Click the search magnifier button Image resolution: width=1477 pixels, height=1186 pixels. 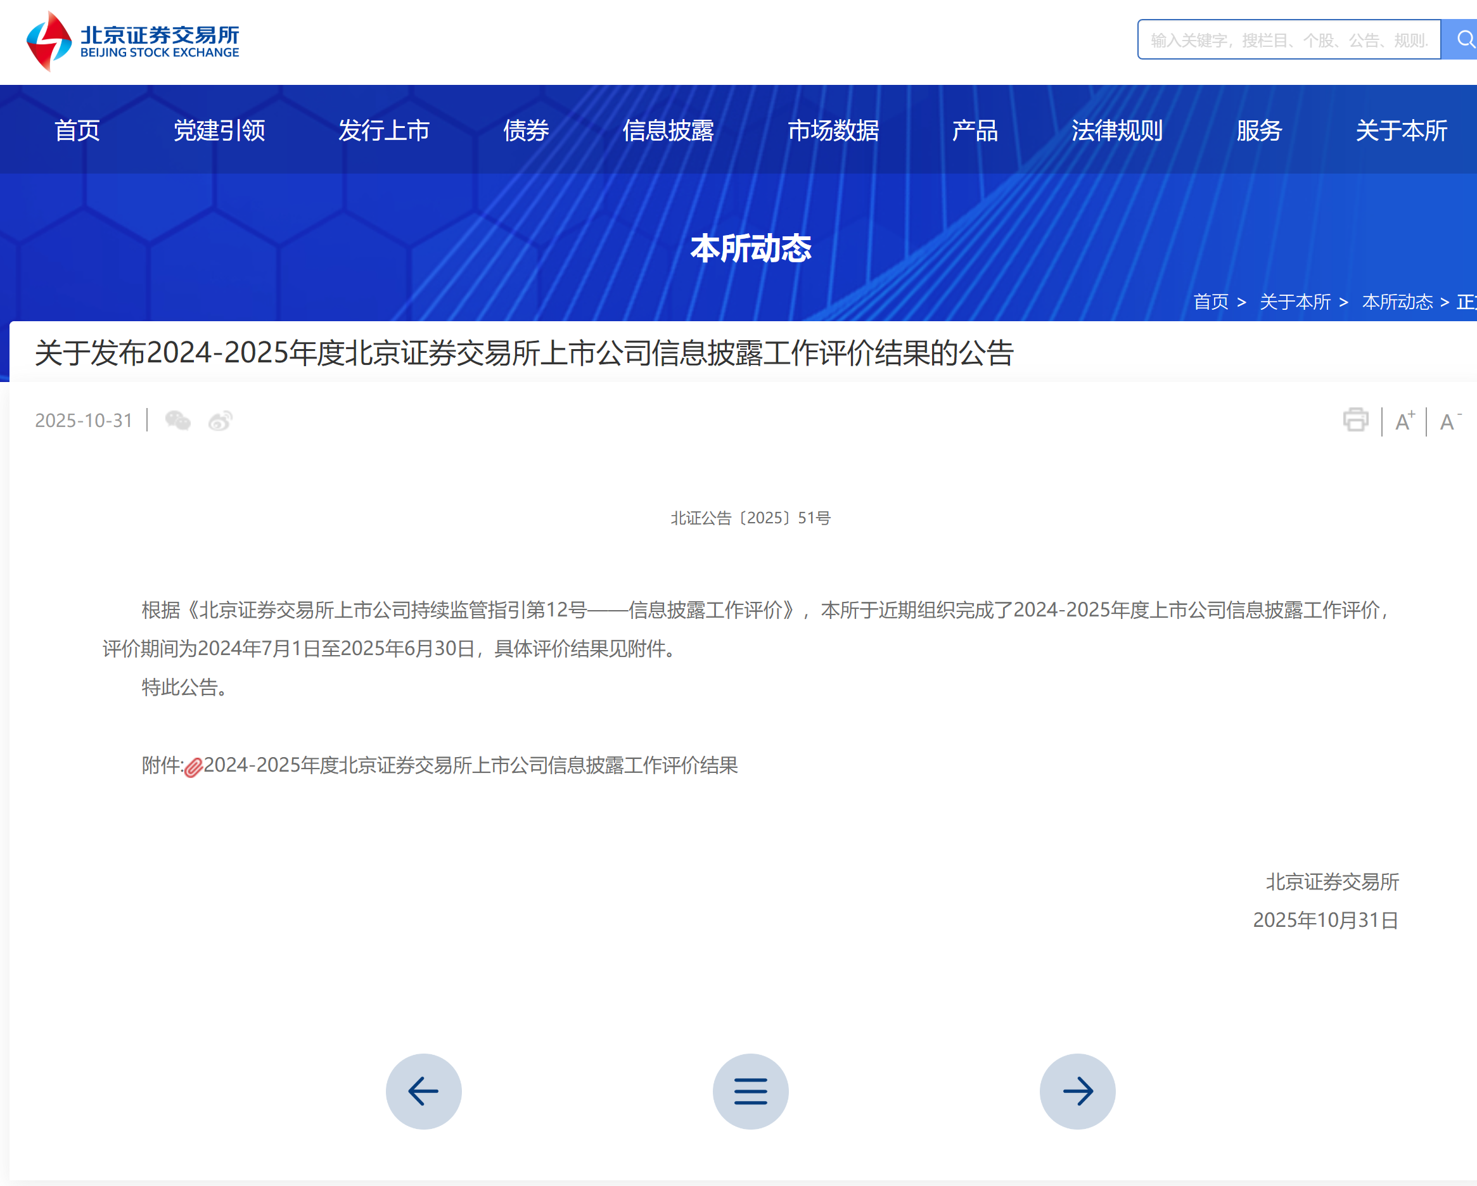click(1462, 40)
